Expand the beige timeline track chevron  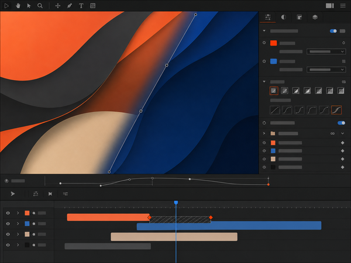pos(18,234)
